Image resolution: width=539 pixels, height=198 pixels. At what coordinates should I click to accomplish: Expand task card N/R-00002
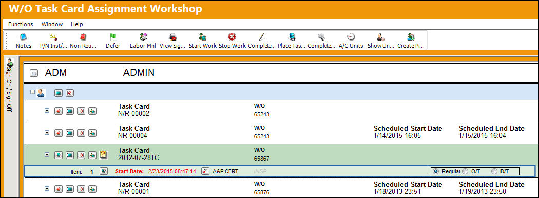[47, 111]
